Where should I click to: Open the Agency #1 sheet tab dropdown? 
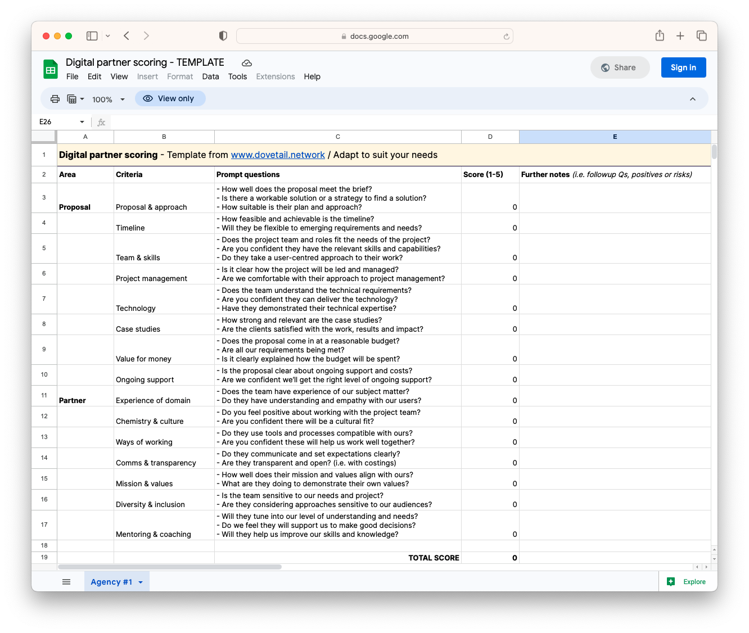(x=141, y=581)
